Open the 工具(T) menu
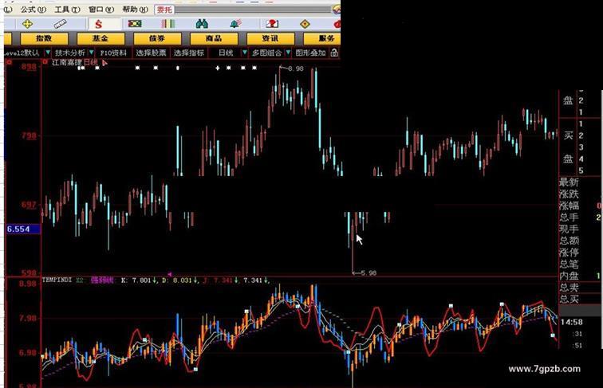Screen dimensions: 603x388 click(x=67, y=10)
